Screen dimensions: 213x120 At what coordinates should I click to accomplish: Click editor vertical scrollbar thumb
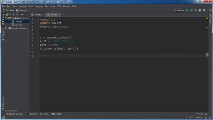(207, 55)
